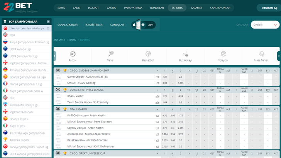The width and height of the screenshot is (281, 158).
Task: Collapse the Top Şampiyonalar panel
Action: [x=48, y=22]
